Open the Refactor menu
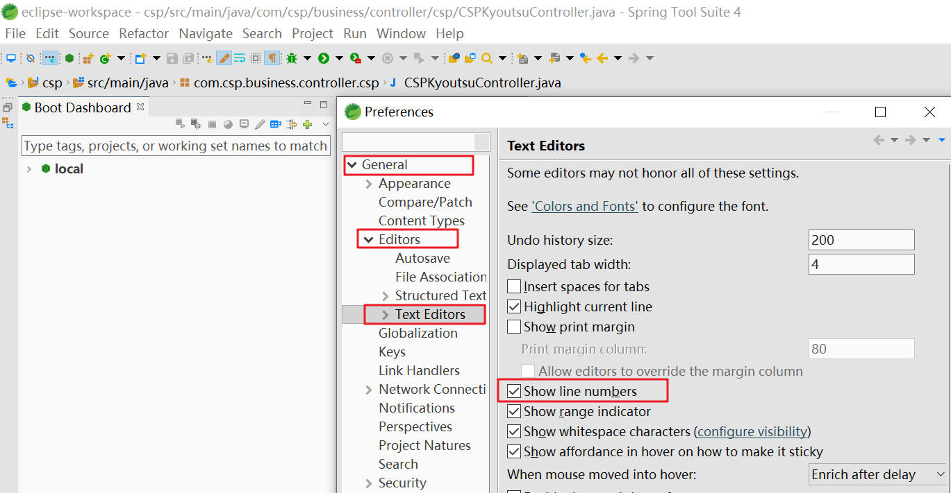 click(x=144, y=33)
